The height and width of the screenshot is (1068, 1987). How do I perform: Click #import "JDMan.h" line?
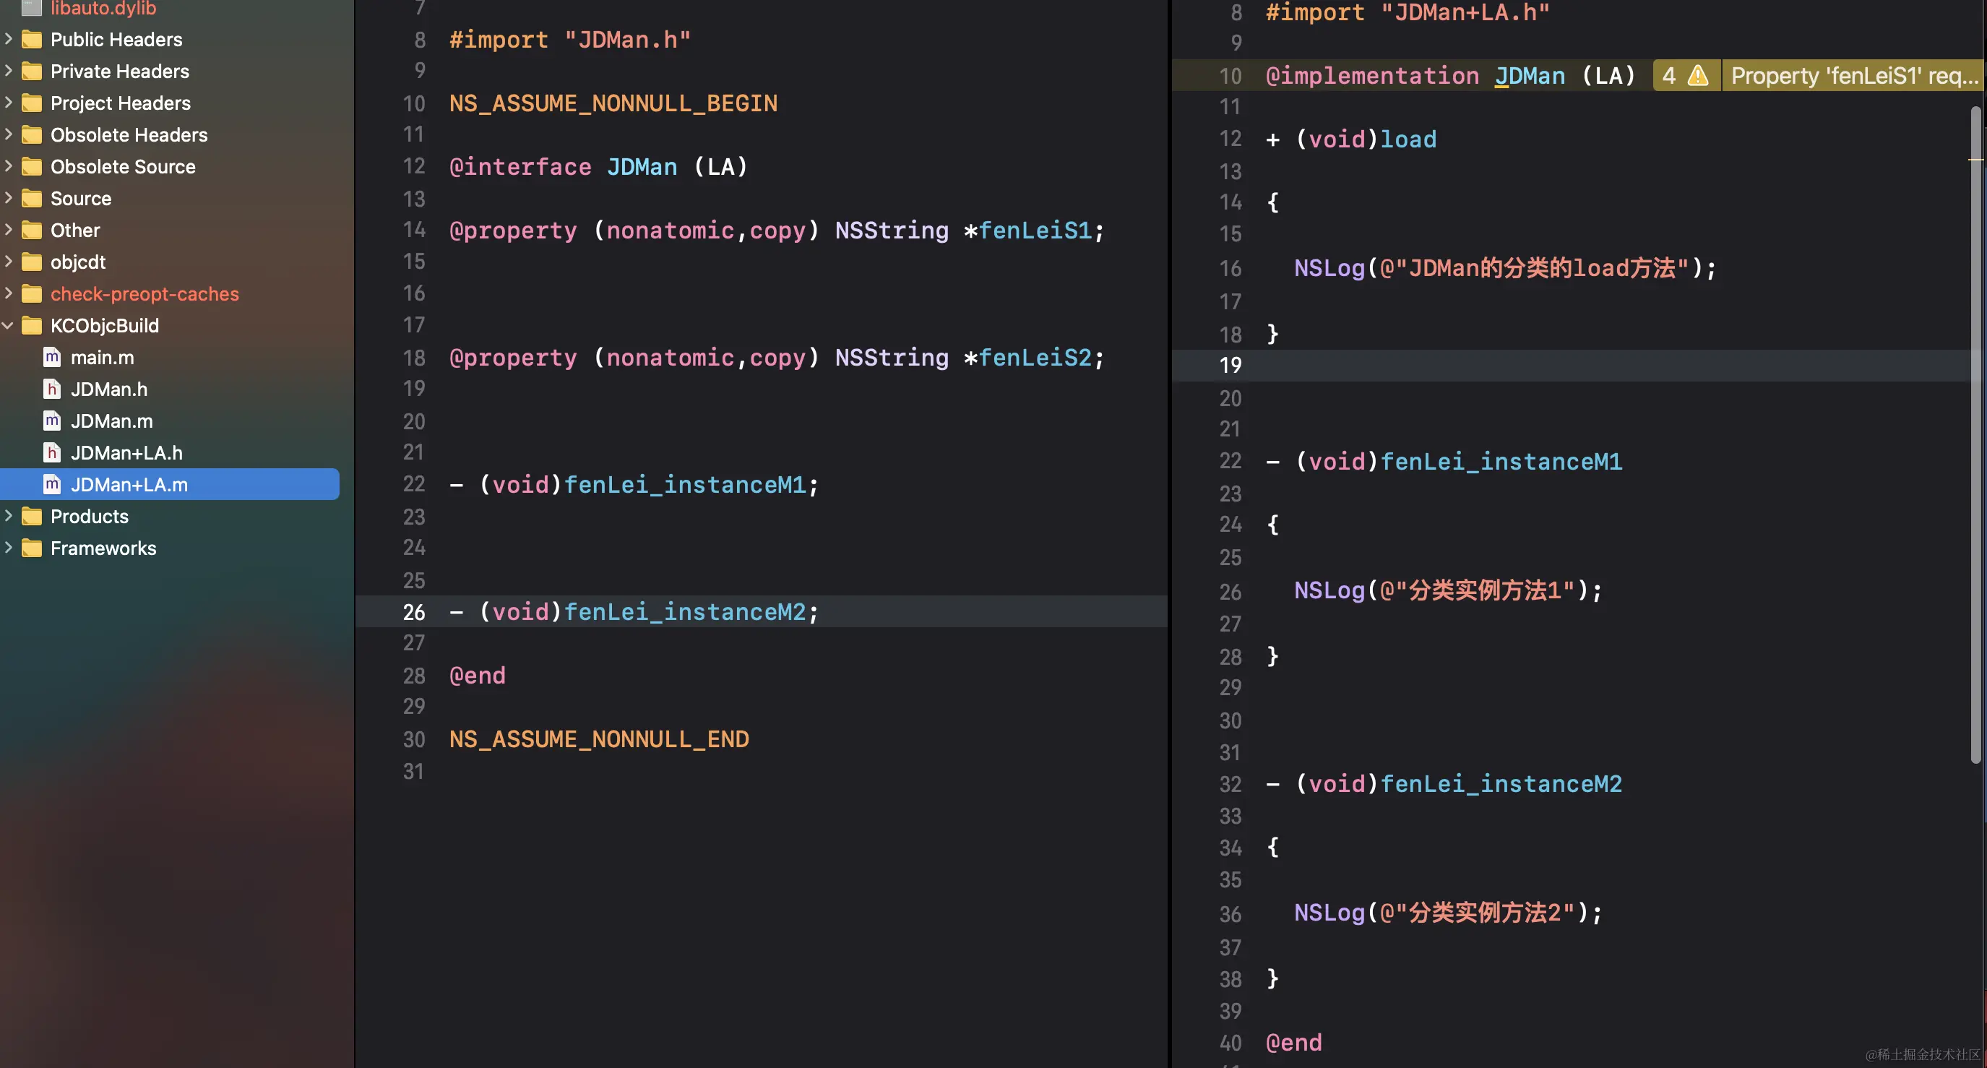(570, 39)
